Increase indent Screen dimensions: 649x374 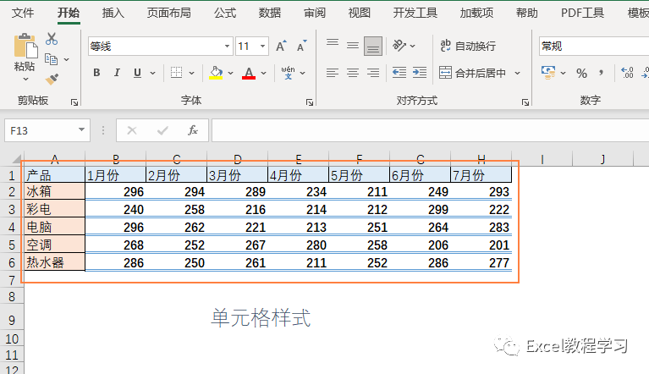point(420,73)
